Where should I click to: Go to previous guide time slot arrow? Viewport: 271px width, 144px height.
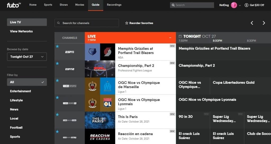(x=252, y=23)
